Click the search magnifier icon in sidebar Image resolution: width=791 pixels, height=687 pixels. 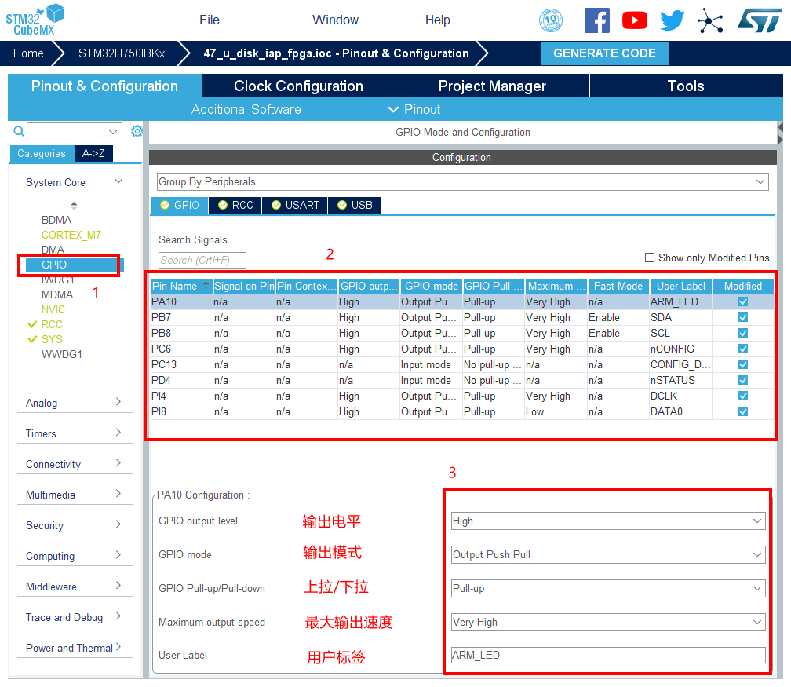(x=19, y=131)
